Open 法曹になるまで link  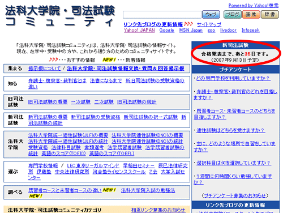coord(106,80)
